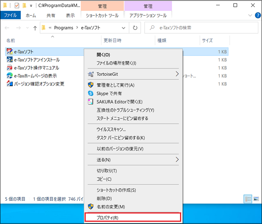
Task: Click the Back navigation arrow
Action: (x=7, y=28)
